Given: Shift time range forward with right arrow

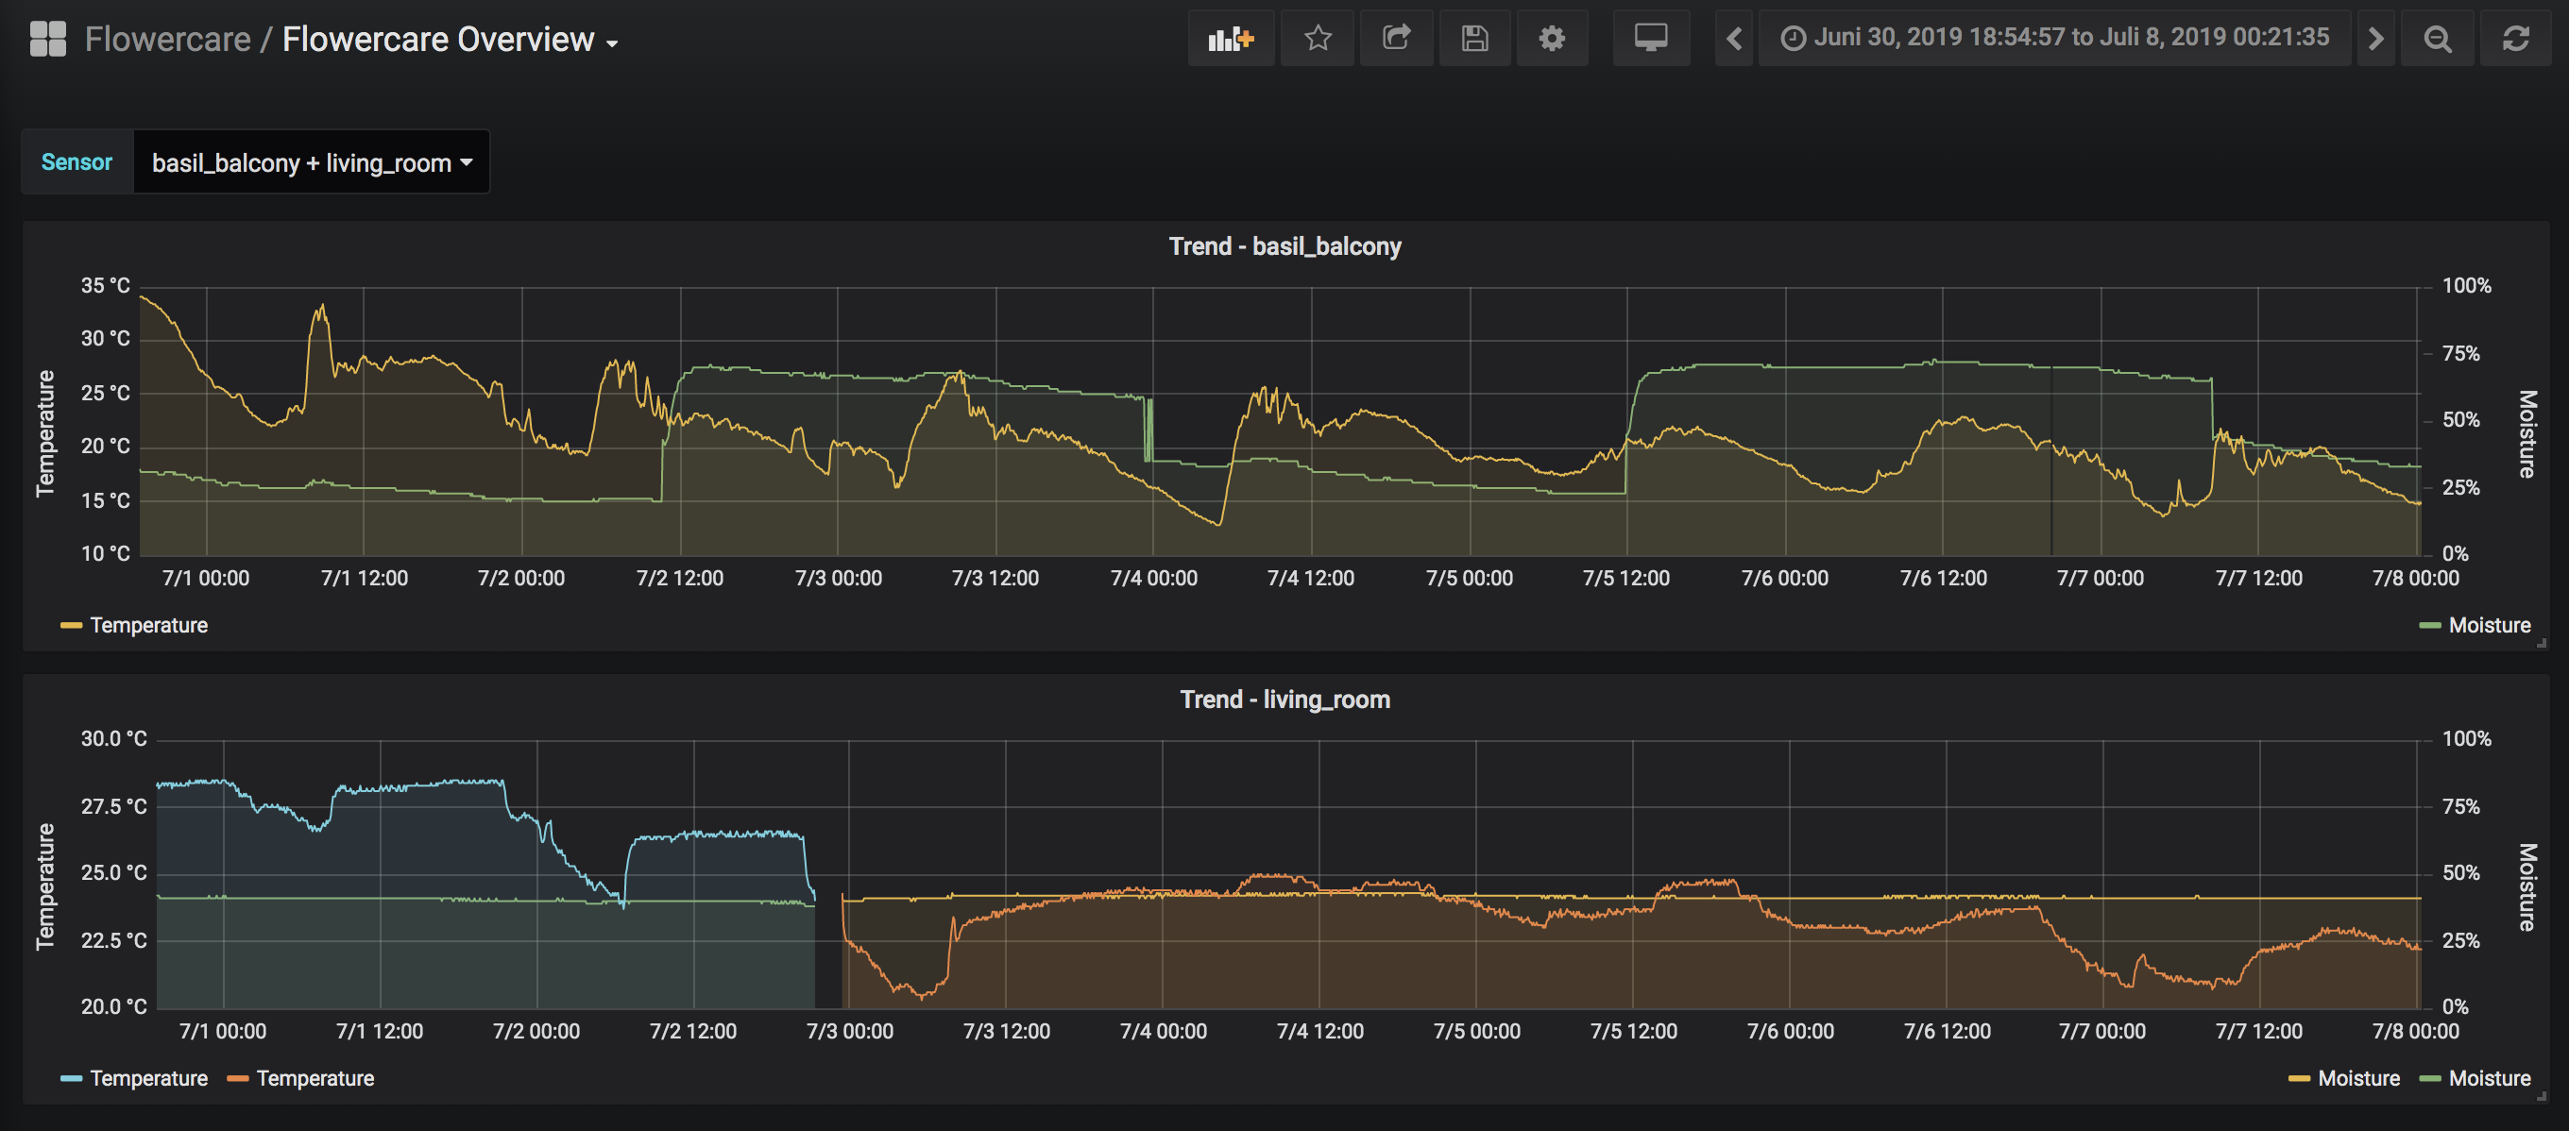Looking at the screenshot, I should (x=2375, y=39).
